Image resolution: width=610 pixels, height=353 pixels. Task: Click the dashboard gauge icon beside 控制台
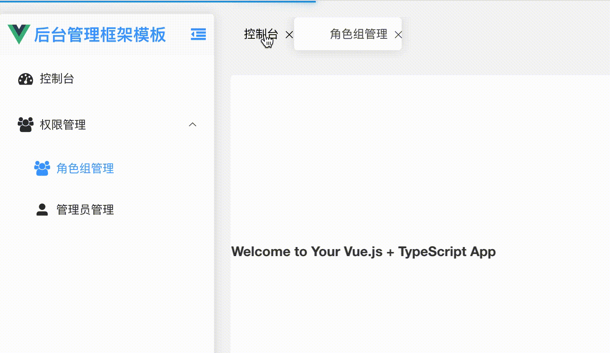pos(26,79)
